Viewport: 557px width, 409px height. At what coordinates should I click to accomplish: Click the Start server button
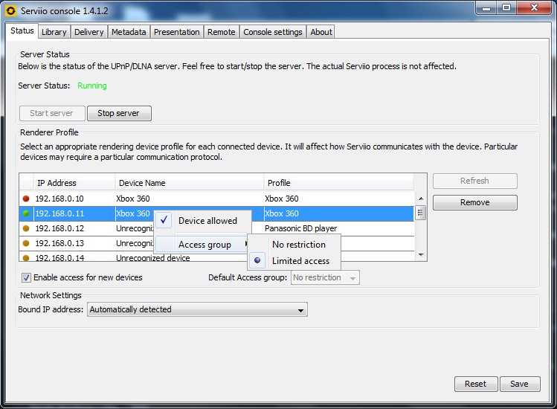52,113
